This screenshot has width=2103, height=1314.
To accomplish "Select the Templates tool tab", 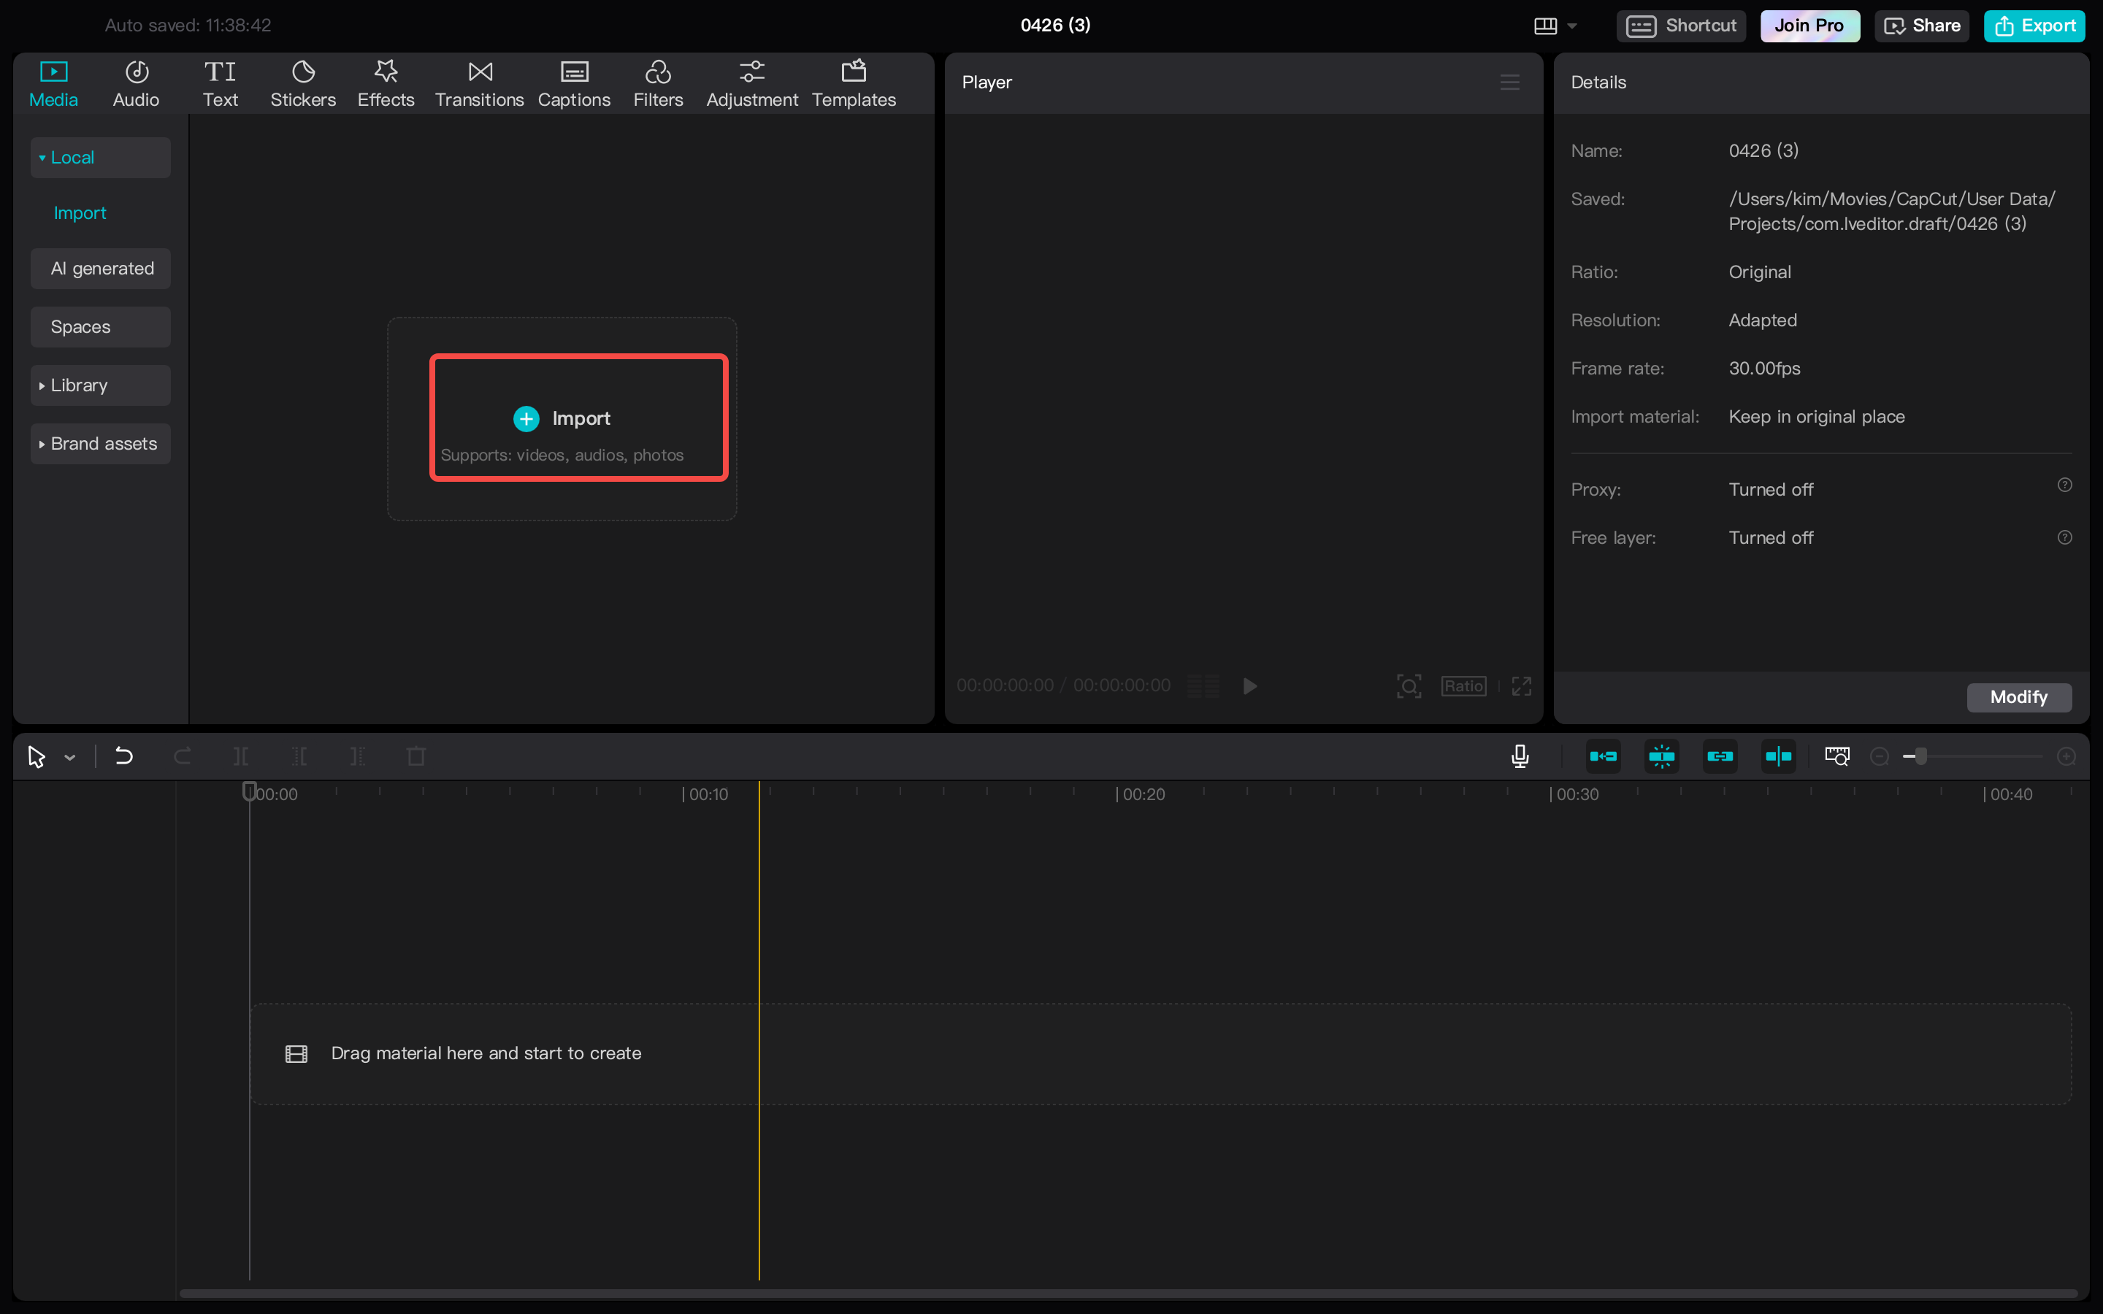I will [x=854, y=83].
